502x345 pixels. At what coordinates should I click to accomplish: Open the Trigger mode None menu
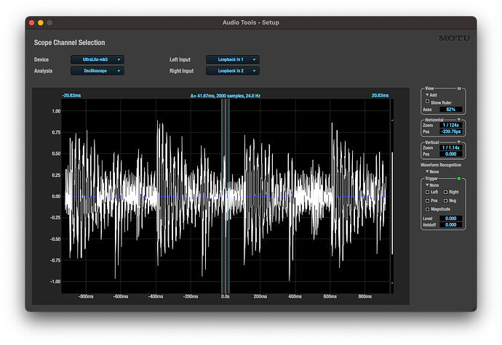coord(432,185)
